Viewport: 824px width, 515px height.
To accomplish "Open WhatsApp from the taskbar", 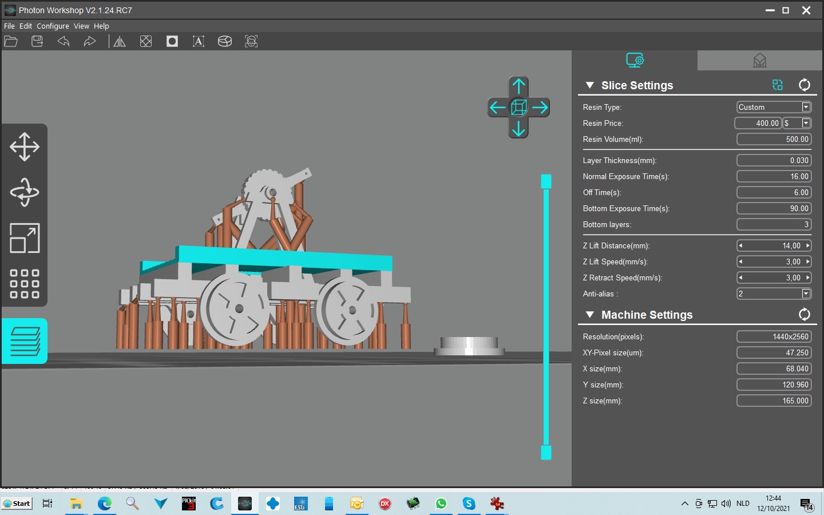I will [441, 504].
